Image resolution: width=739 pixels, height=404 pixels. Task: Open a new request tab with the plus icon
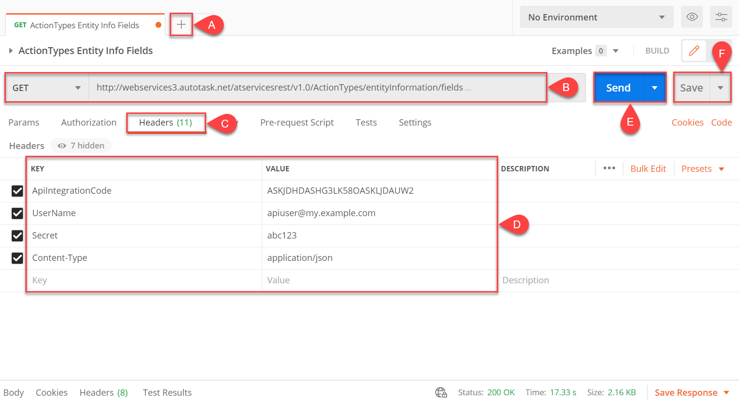coord(181,25)
